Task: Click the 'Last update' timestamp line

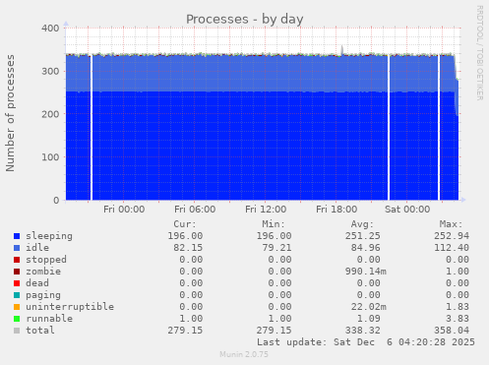Action: point(366,342)
